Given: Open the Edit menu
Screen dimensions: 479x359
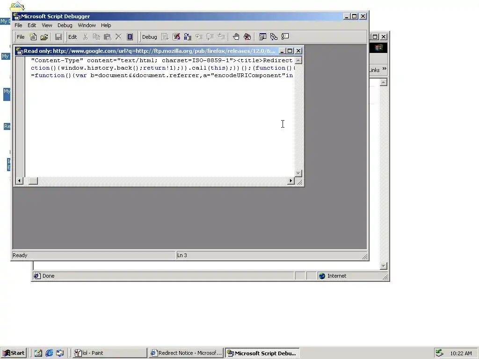Looking at the screenshot, I should (x=32, y=25).
